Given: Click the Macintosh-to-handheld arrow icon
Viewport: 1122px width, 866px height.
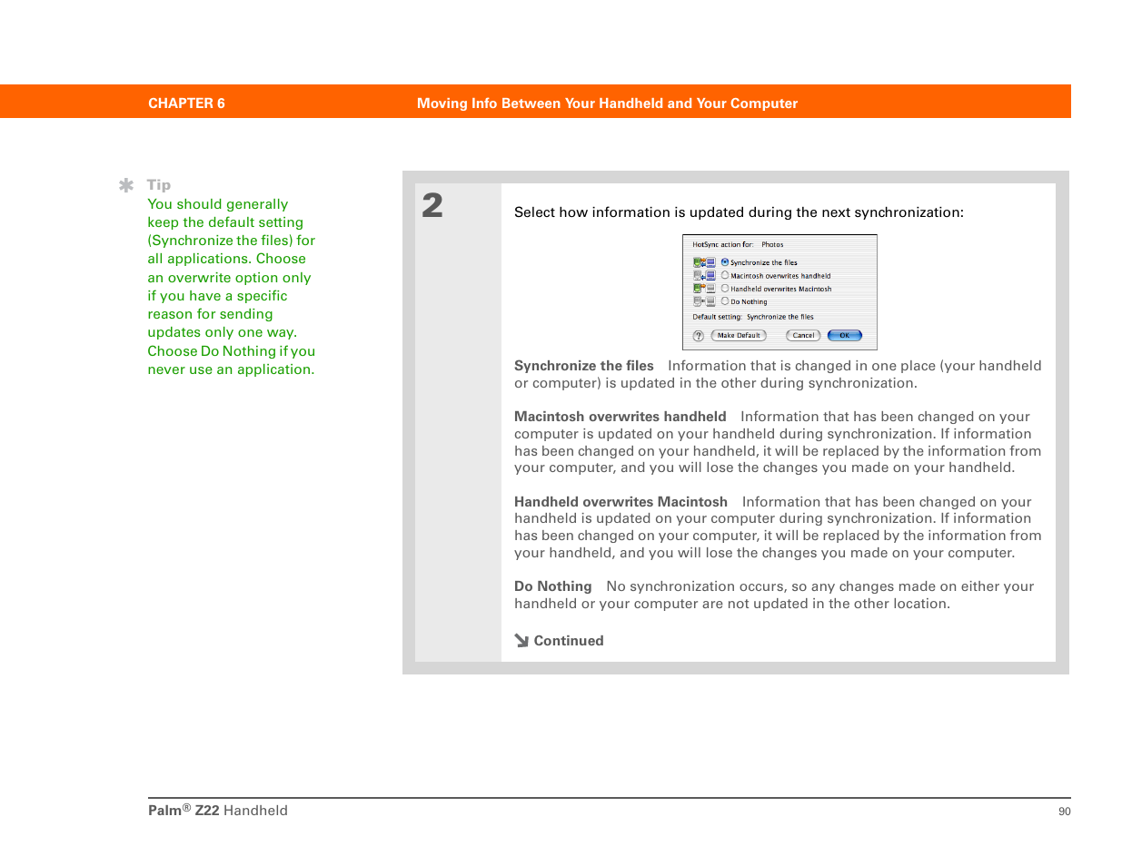Looking at the screenshot, I should pos(704,275).
